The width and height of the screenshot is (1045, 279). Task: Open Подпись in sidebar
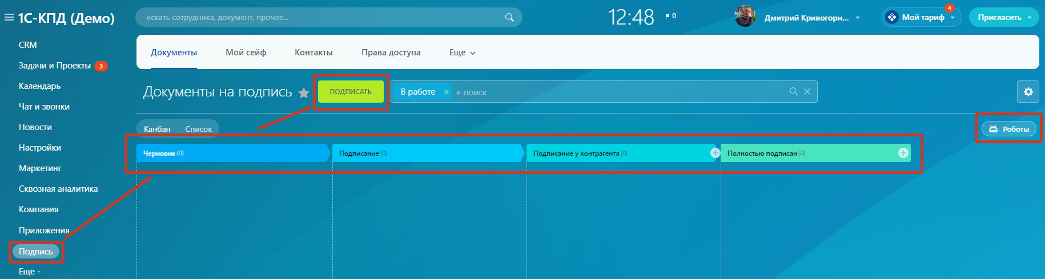coord(36,252)
